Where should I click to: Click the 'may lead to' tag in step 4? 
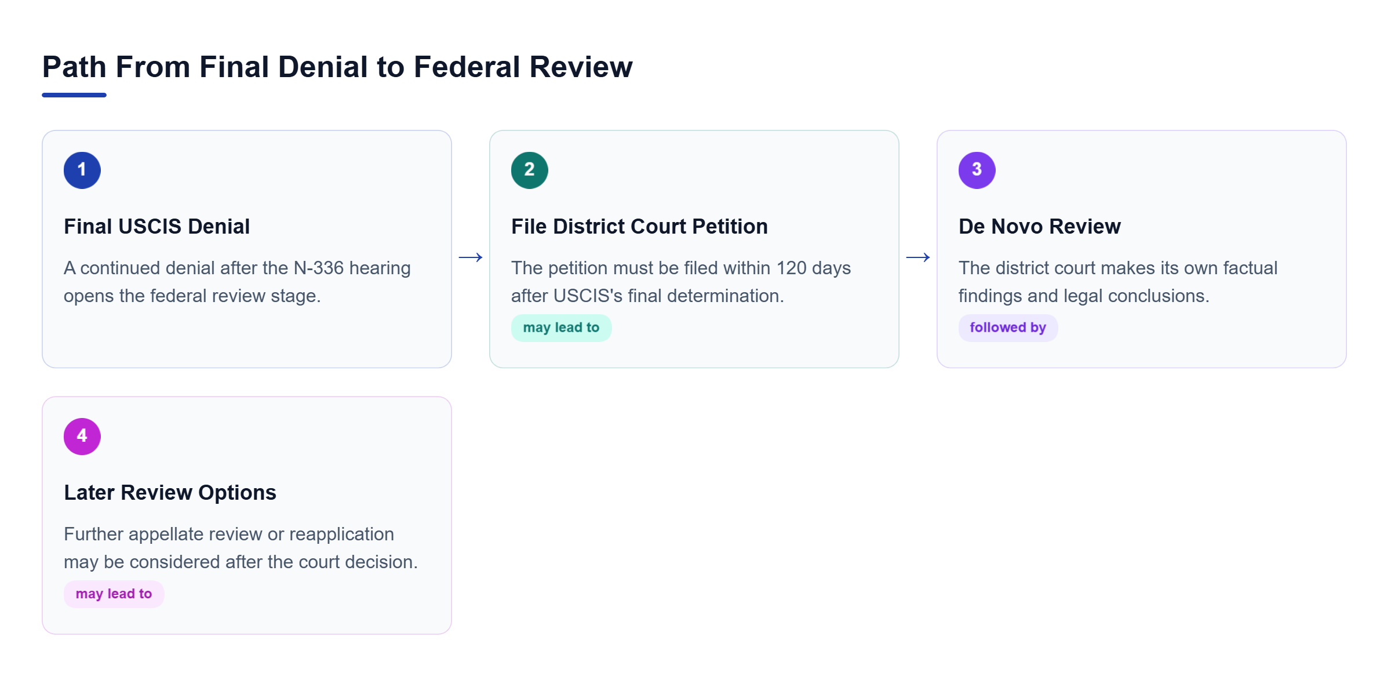coord(114,594)
